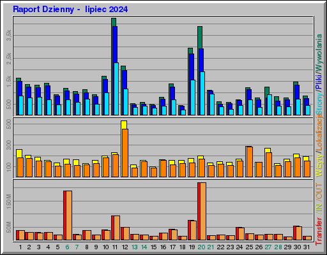Screen dimensions: 327x255
Task: Click the "100" y-axis label
Action: (x=9, y=167)
